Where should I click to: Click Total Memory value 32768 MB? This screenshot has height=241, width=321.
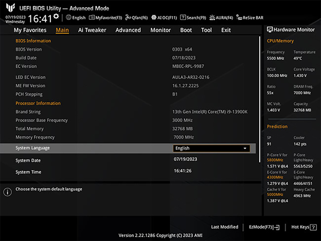pyautogui.click(x=182, y=129)
